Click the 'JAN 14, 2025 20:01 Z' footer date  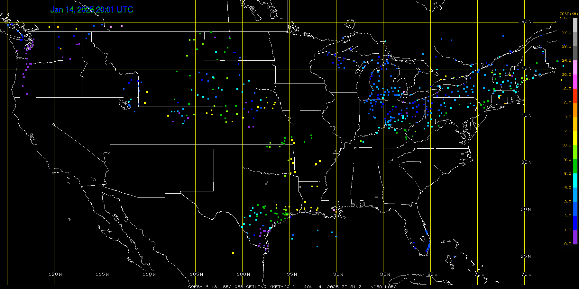tap(333, 287)
